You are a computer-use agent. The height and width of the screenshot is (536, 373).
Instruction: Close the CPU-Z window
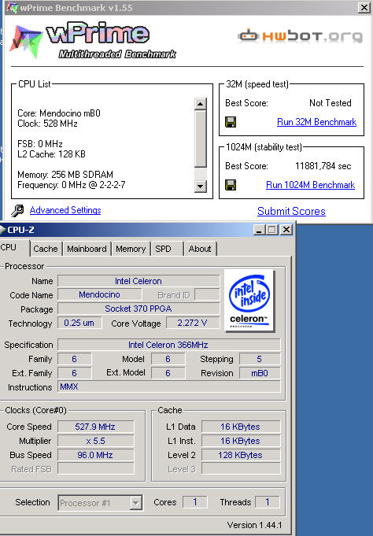[286, 230]
